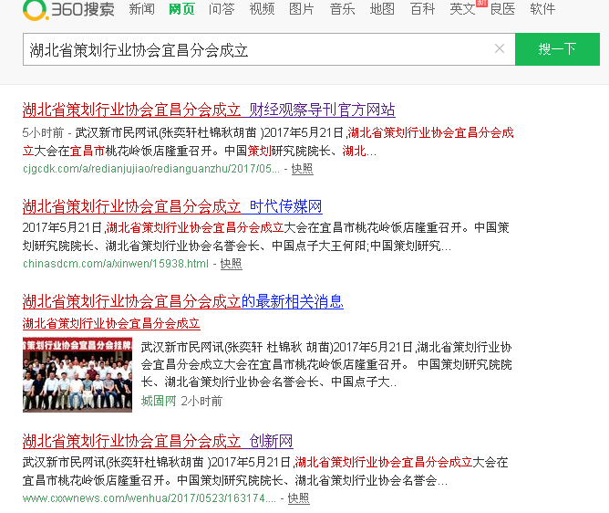
Task: View 快照 for the chinasdcm.com result
Action: tap(231, 264)
